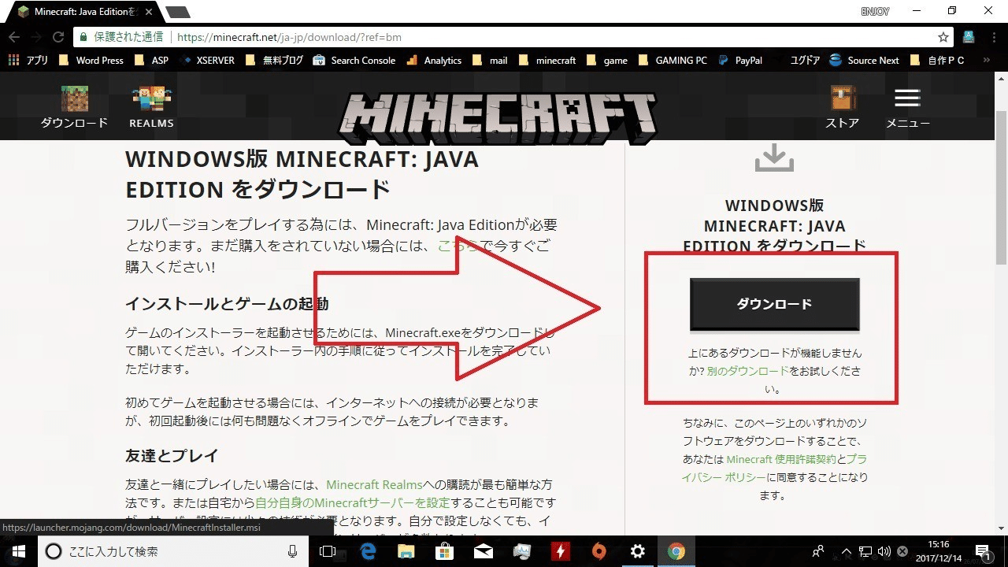Open the Origin app from the taskbar
This screenshot has width=1008, height=567.
[599, 551]
